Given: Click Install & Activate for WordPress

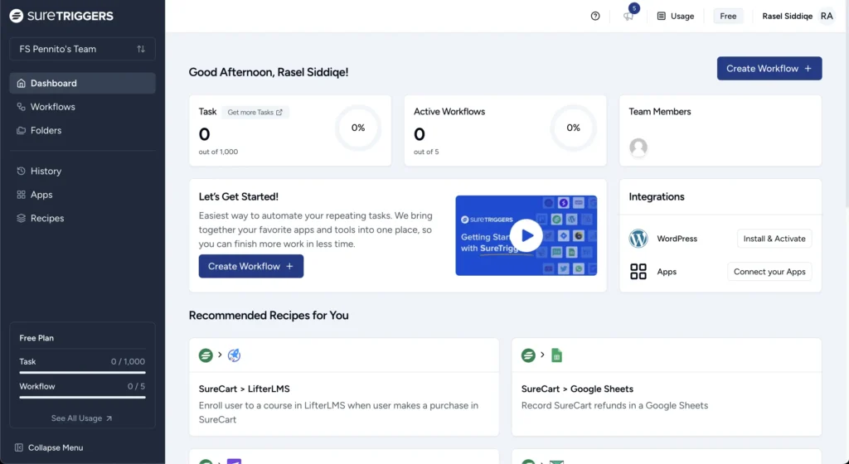Looking at the screenshot, I should (x=774, y=239).
